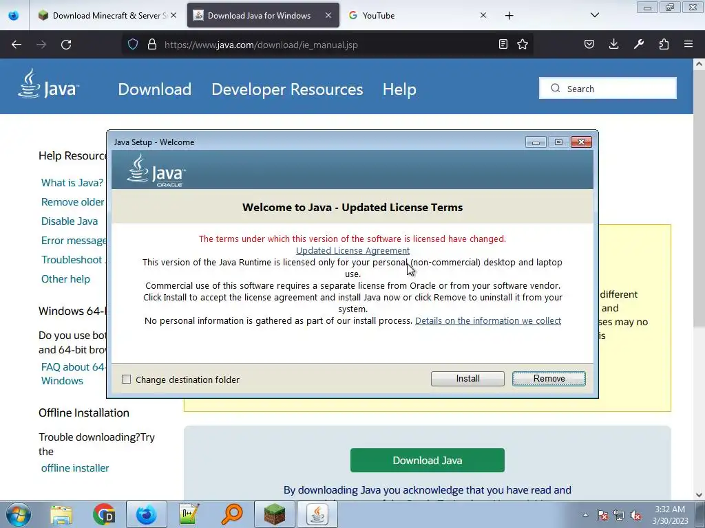Open the network tray icon
This screenshot has height=528, width=705.
619,515
